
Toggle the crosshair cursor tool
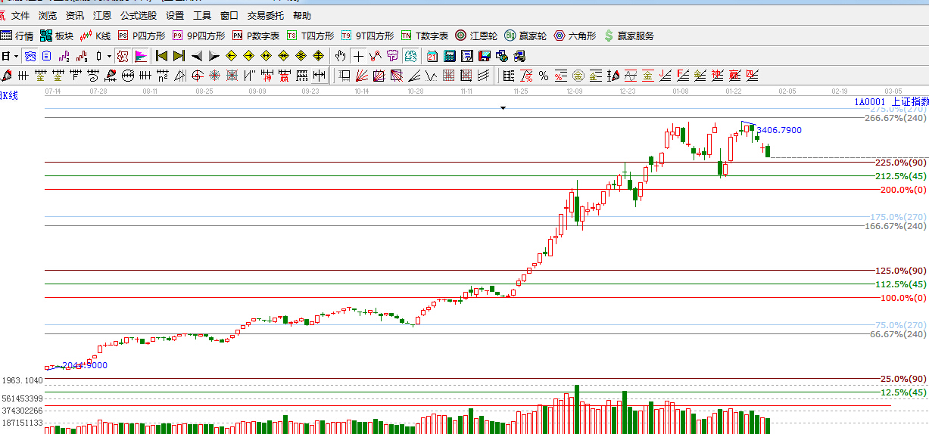tap(358, 56)
